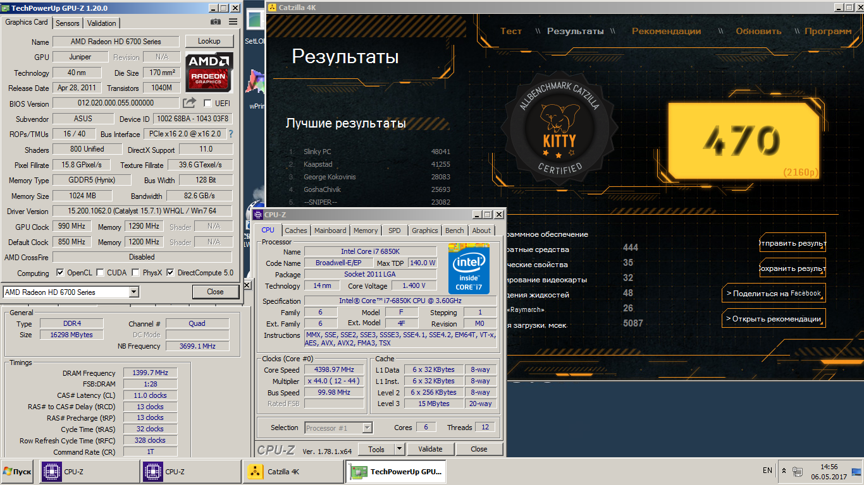
Task: Click Отправить результат button in Catzilla
Action: 793,243
